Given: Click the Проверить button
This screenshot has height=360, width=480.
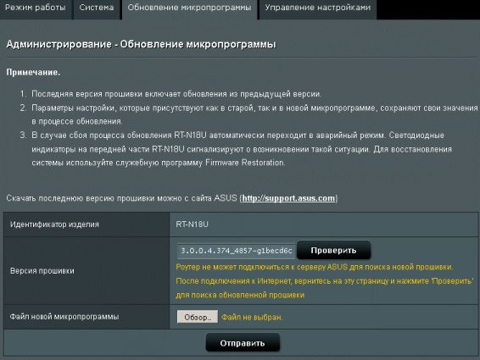Looking at the screenshot, I should coord(333,250).
